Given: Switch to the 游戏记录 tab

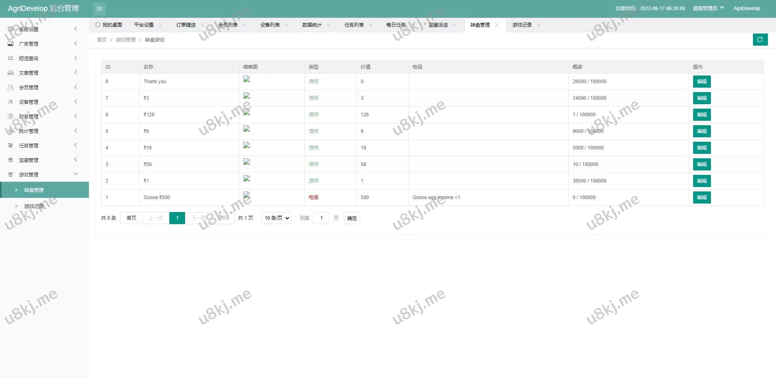Looking at the screenshot, I should pyautogui.click(x=522, y=25).
